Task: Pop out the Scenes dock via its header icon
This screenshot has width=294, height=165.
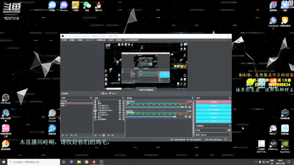Action: pyautogui.click(x=91, y=98)
